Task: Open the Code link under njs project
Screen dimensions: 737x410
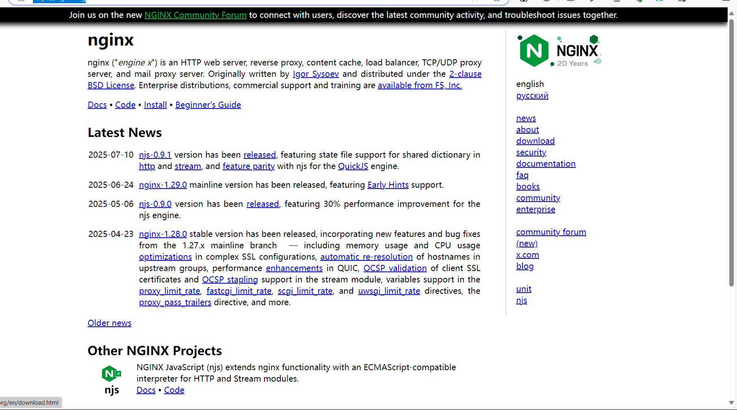Action: tap(174, 390)
